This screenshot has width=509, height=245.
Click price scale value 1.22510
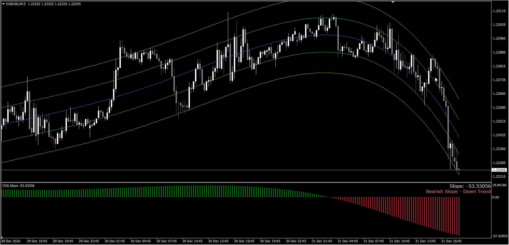pos(499,121)
